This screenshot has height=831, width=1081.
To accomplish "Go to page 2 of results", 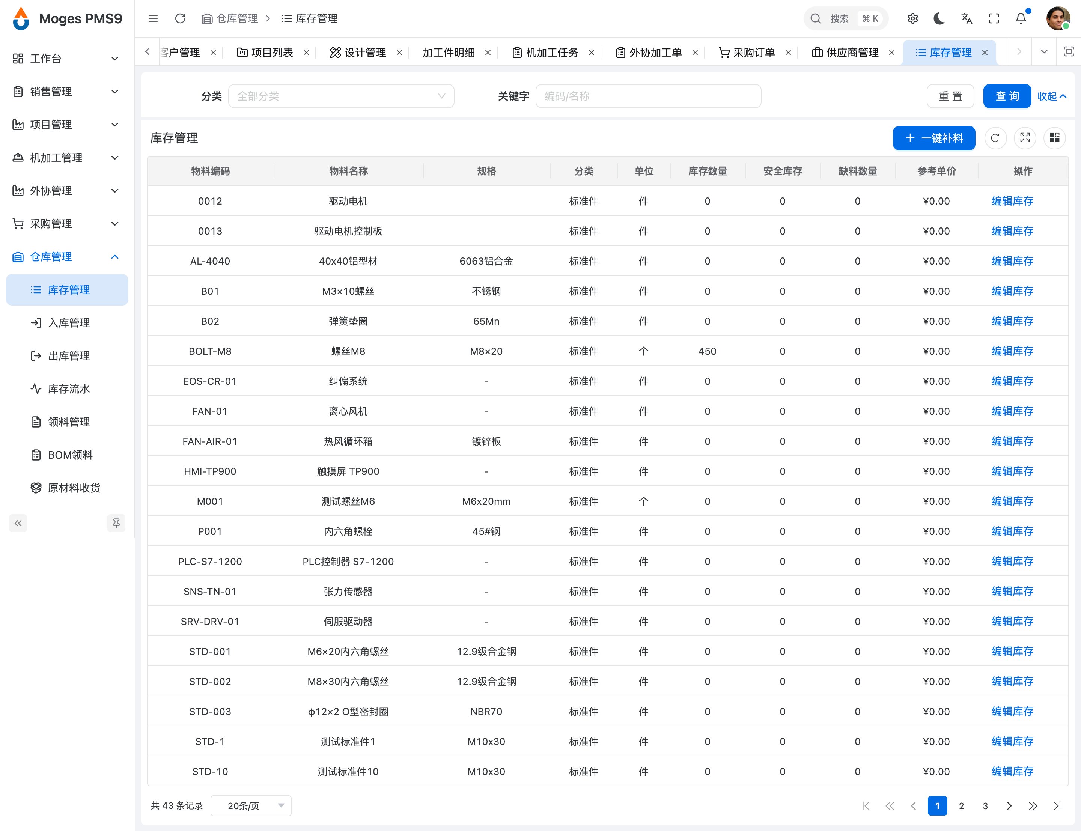I will (x=961, y=806).
